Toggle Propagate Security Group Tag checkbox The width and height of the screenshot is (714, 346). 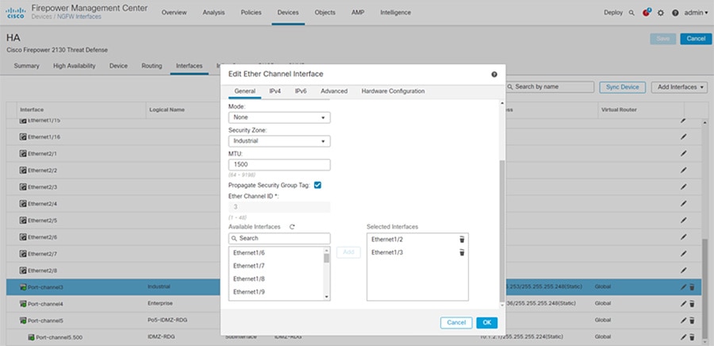coord(318,185)
